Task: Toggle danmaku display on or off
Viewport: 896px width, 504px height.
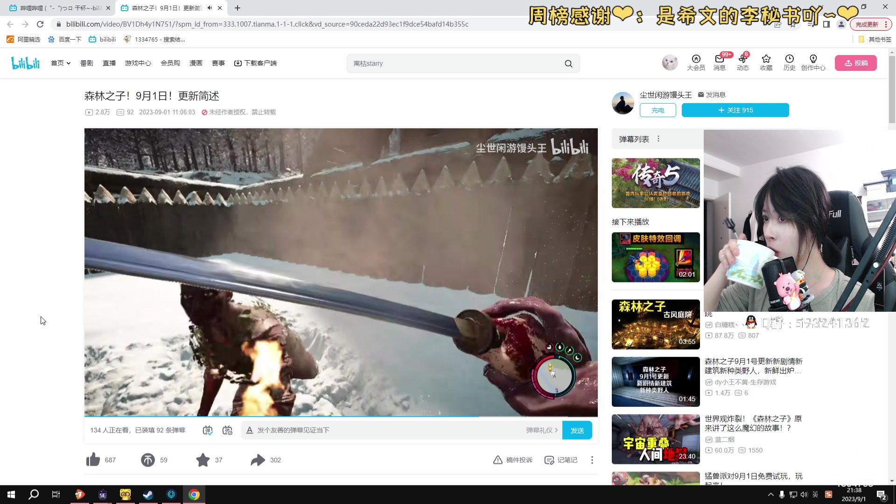Action: click(208, 430)
